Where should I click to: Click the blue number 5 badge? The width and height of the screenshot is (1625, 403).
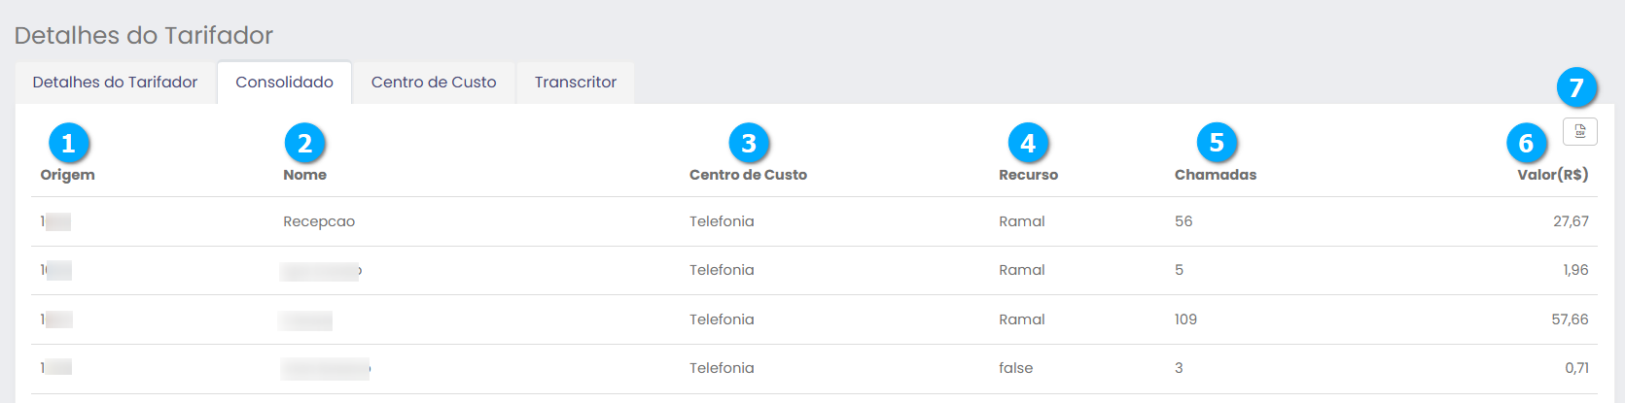point(1216,143)
